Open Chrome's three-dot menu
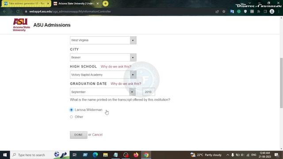The image size is (283, 159). 279,11
